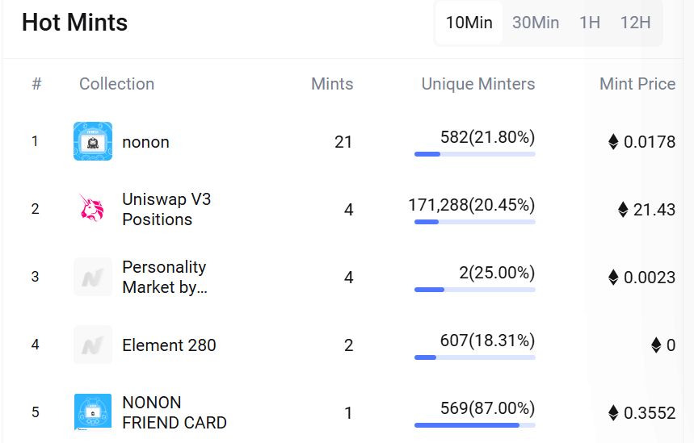The width and height of the screenshot is (694, 443).
Task: Open Uniswap V3 Positions collection
Action: click(x=166, y=209)
